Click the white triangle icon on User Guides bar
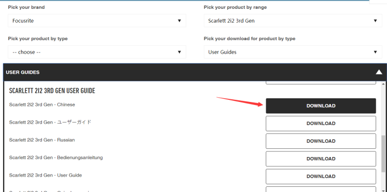The height and width of the screenshot is (192, 387). pyautogui.click(x=379, y=72)
